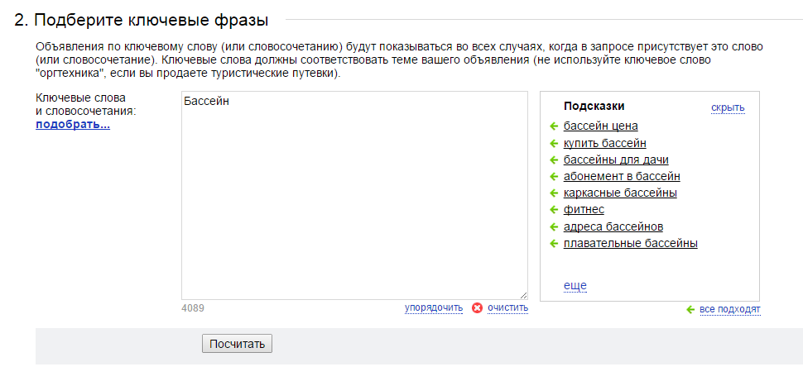Click green arrow next to 'все подходят'

[x=690, y=309]
